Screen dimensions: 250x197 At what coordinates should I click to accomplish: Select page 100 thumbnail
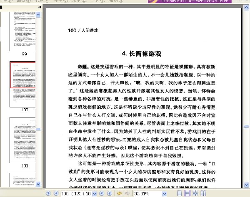22,84
